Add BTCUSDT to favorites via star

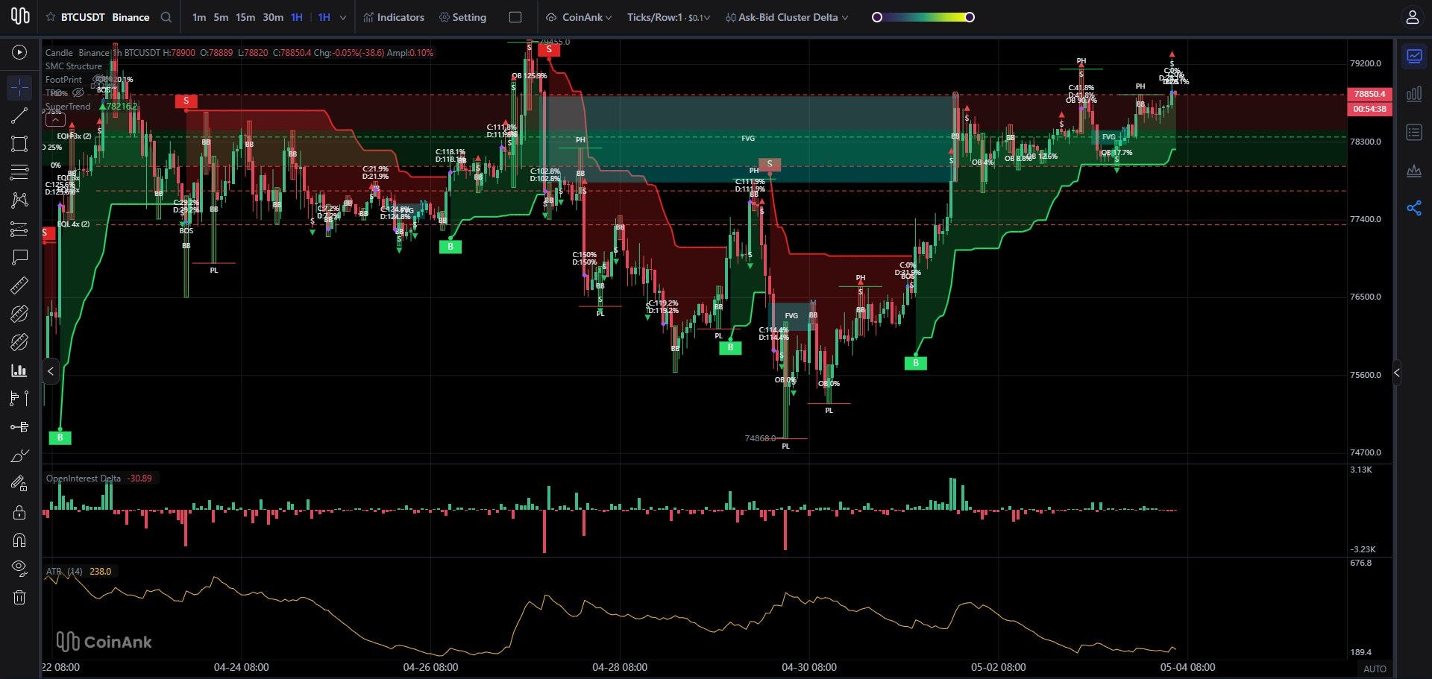pos(51,17)
